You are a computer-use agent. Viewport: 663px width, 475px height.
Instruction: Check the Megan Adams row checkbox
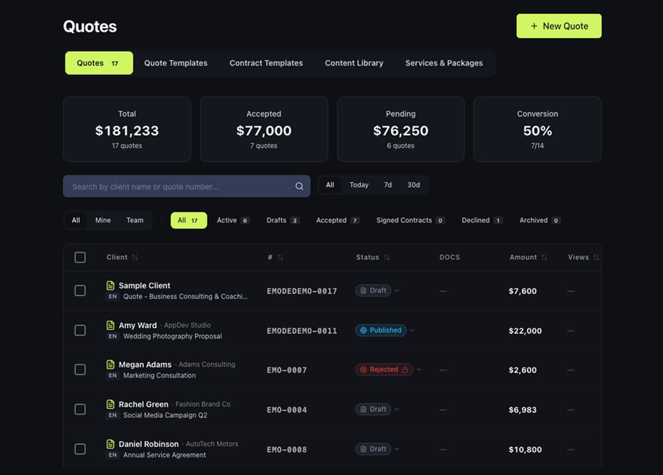point(80,370)
